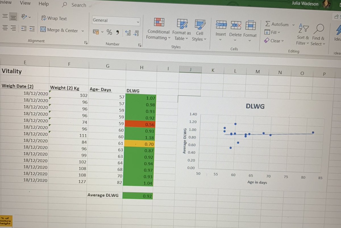Click the Clear icon in Editing group
The width and height of the screenshot is (341, 228).
pos(274,41)
